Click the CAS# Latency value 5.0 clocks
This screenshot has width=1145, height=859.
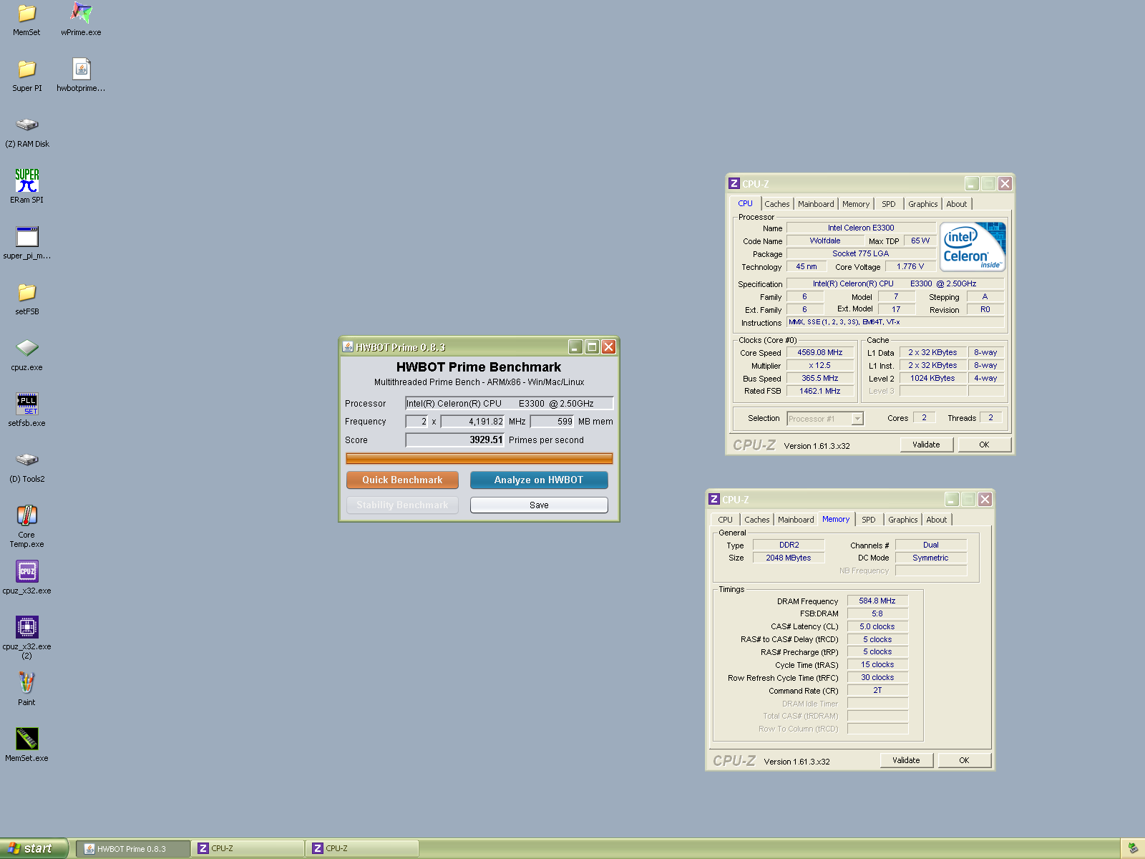pos(877,626)
